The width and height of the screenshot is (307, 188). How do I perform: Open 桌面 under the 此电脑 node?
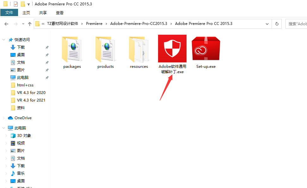pyautogui.click(x=21, y=181)
